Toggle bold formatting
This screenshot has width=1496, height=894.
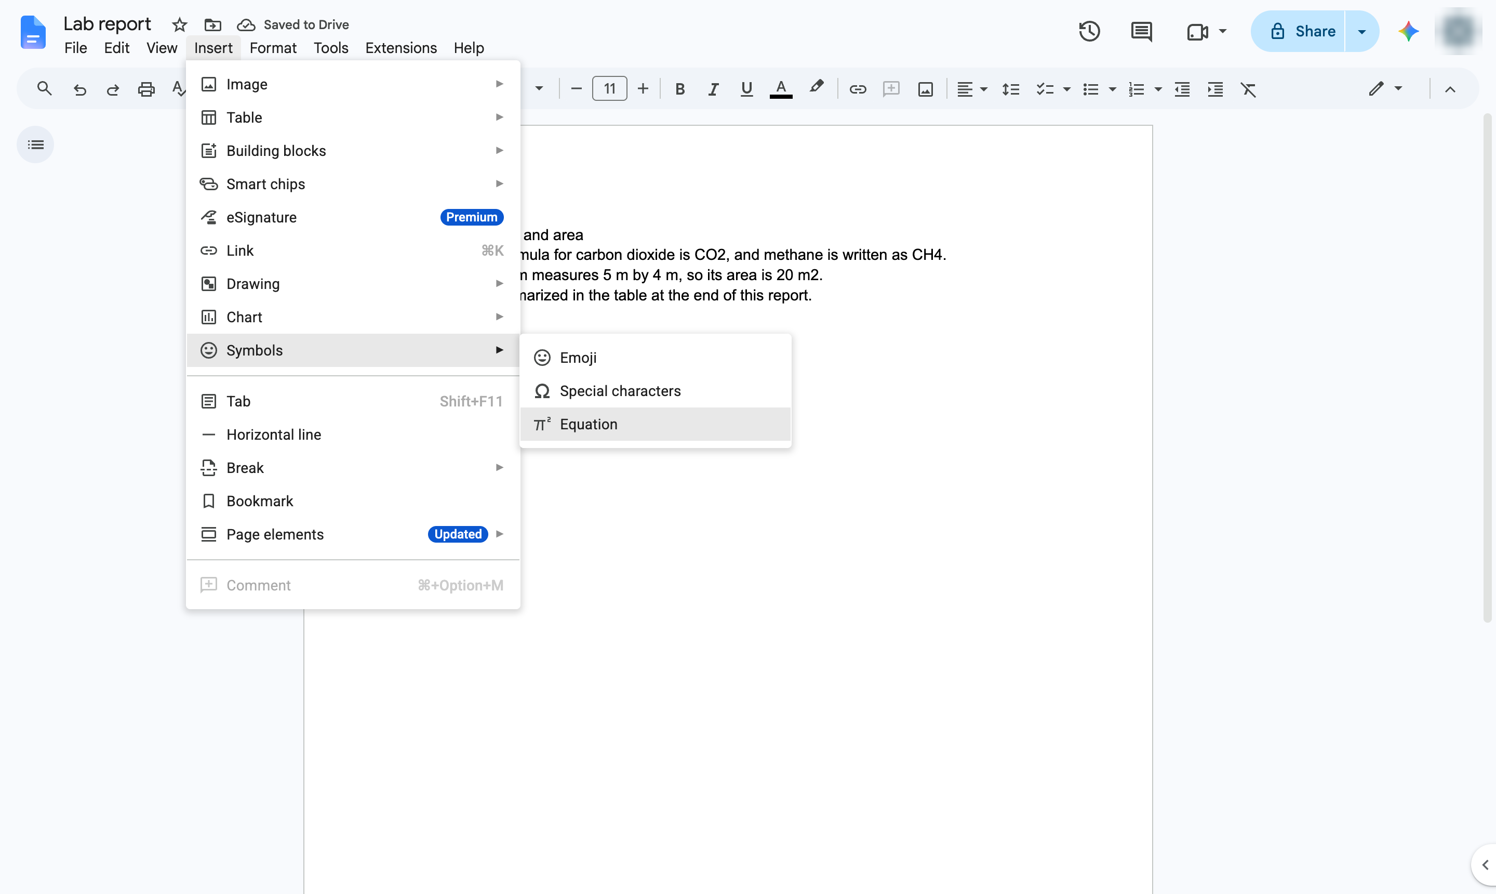[x=679, y=89]
